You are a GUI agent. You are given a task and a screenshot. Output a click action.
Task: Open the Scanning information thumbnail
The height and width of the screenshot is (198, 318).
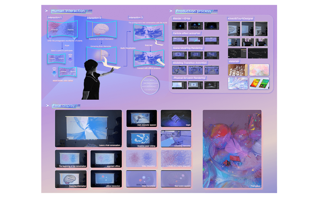coord(71,179)
